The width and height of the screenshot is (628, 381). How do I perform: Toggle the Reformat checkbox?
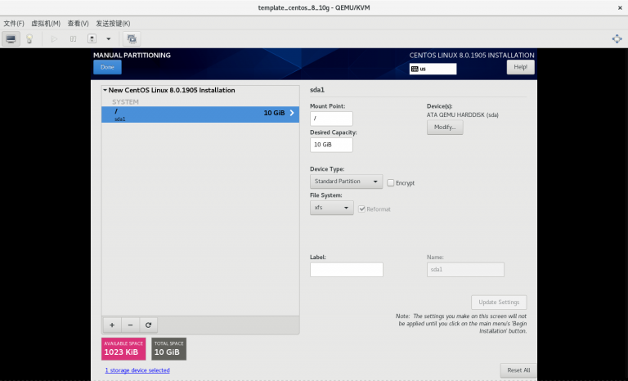tap(361, 209)
